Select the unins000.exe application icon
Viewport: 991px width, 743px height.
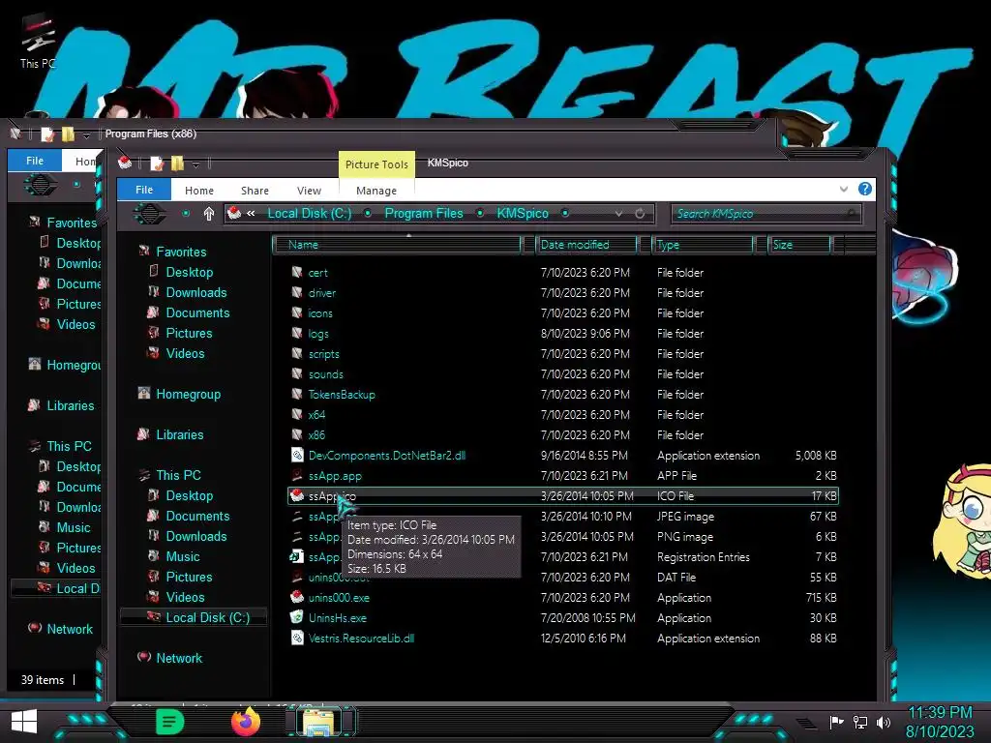pos(297,597)
